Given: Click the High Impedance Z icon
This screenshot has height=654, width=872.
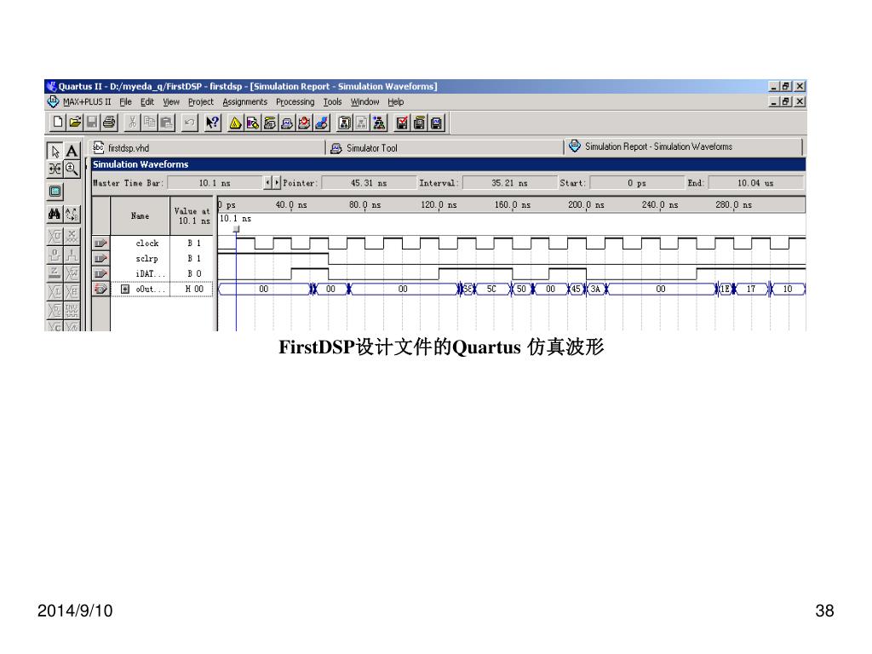Looking at the screenshot, I should coord(54,273).
